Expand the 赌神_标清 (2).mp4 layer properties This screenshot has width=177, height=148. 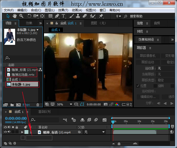click(x=22, y=132)
